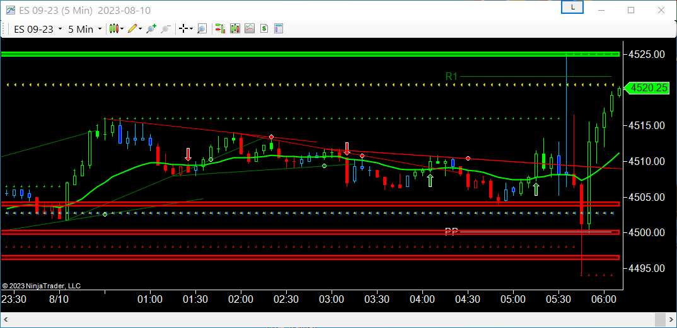This screenshot has width=677, height=328.
Task: Click the zoom out magnifier icon
Action: (165, 29)
